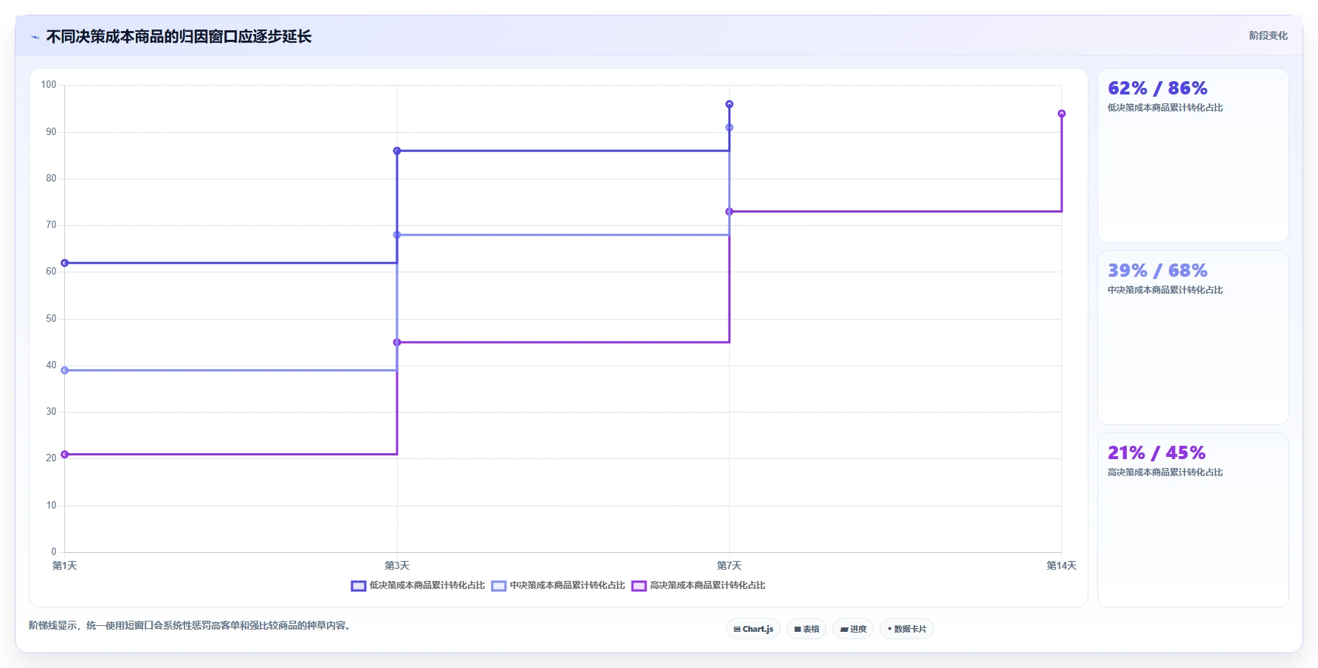1318x668 pixels.
Task: Click the 39% / 68% card value
Action: click(1157, 271)
